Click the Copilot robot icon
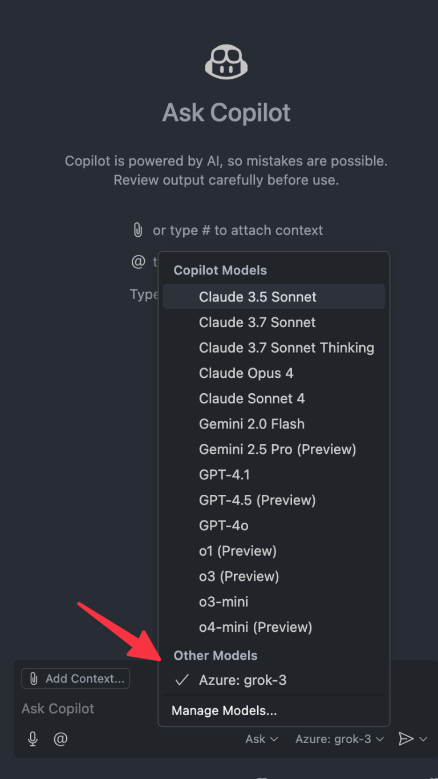Viewport: 438px width, 779px height. [226, 60]
